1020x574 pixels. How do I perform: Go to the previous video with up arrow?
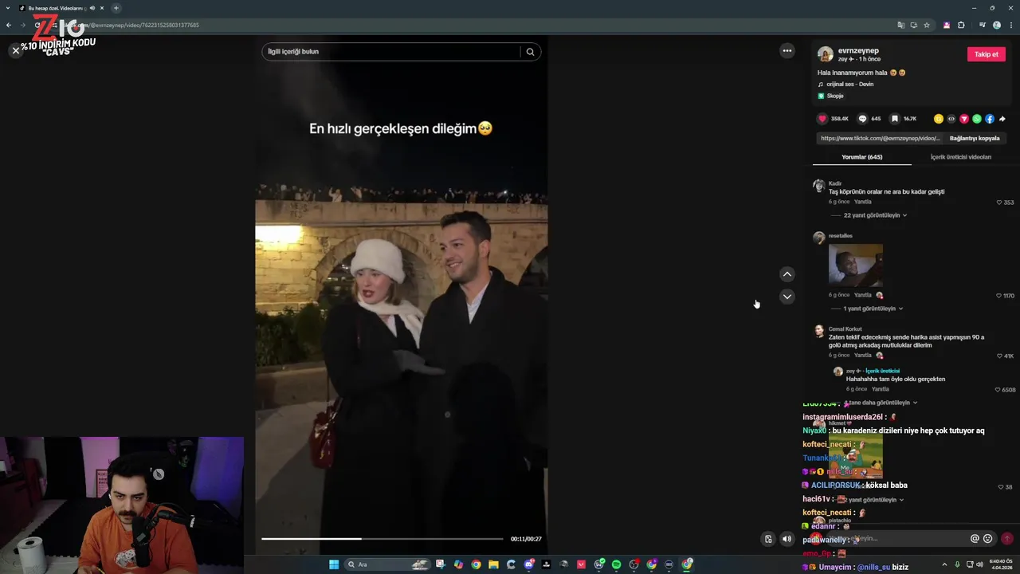(787, 274)
